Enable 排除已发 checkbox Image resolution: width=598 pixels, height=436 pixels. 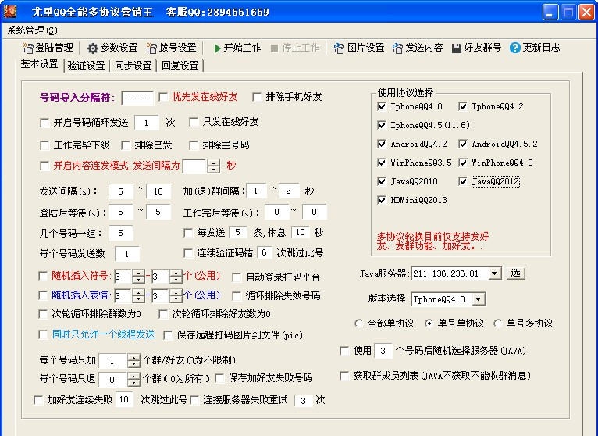pos(126,145)
